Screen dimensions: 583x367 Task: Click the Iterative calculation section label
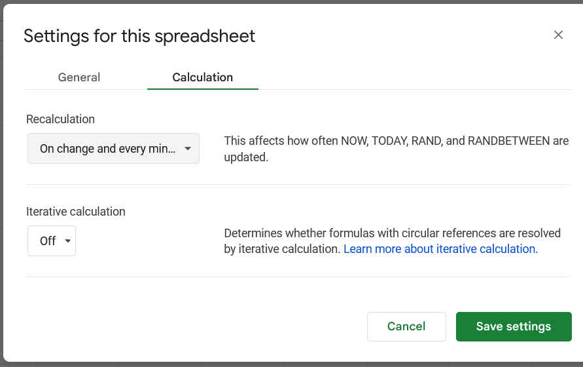point(76,212)
